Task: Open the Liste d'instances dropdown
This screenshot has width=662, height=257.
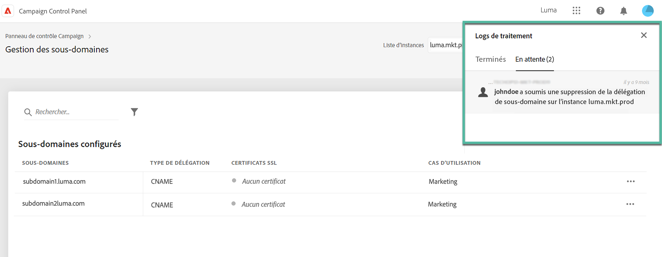Action: point(445,45)
